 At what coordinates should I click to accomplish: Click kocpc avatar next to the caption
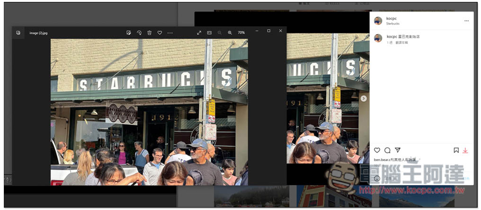click(378, 38)
